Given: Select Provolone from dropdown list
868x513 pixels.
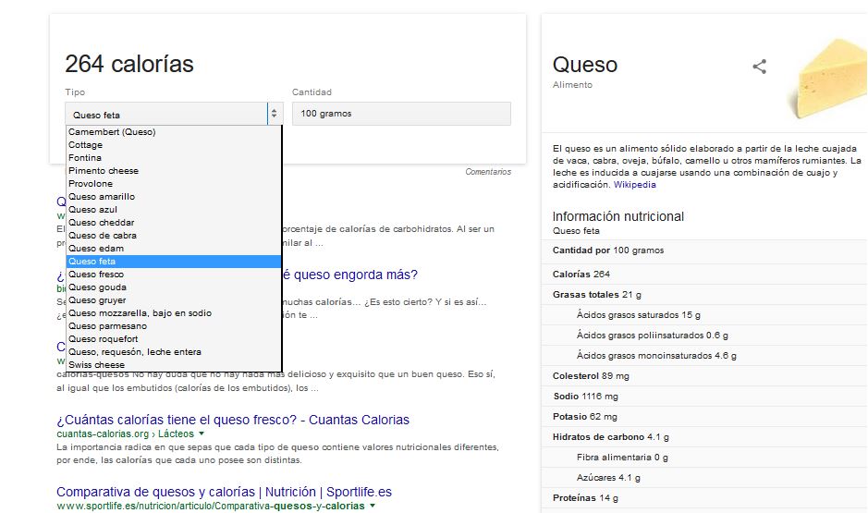Looking at the screenshot, I should [x=173, y=184].
